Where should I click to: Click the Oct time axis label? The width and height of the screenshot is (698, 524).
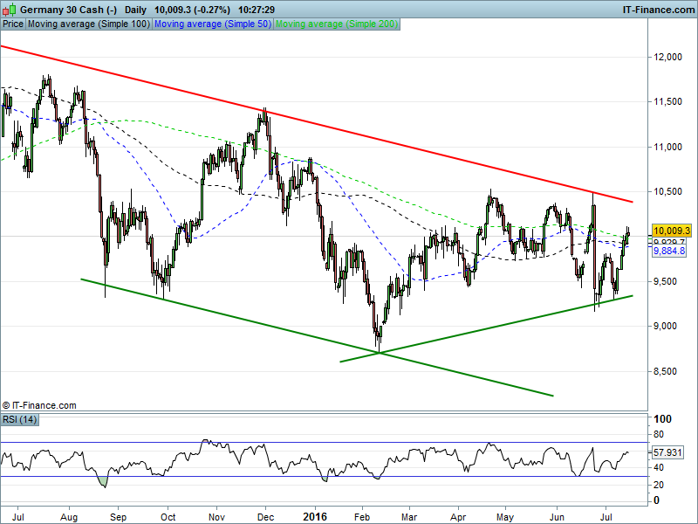tap(168, 517)
